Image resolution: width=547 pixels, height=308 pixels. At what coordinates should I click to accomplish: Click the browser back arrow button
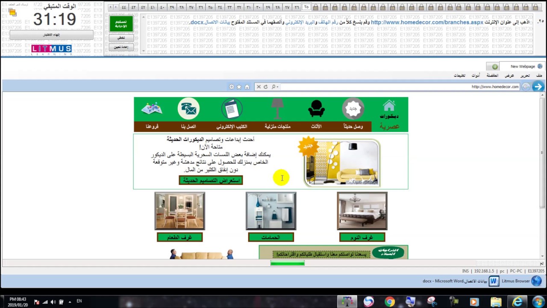tap(526, 86)
